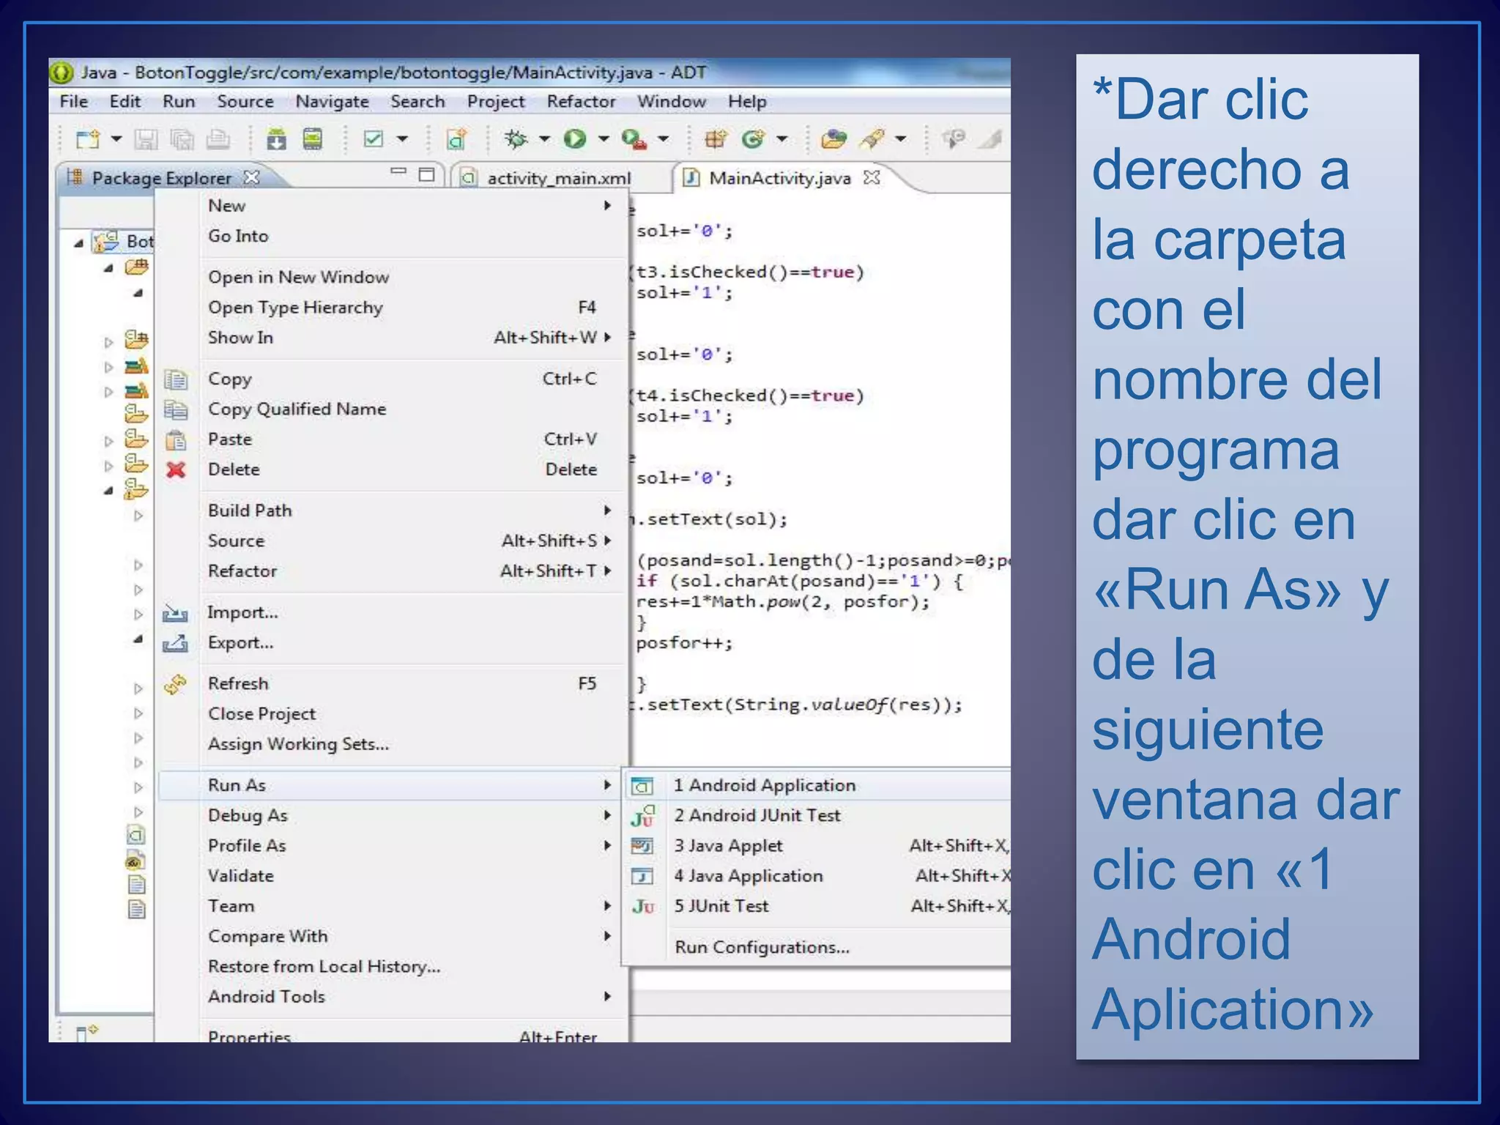Click the New Java Package icon
This screenshot has width=1500, height=1125.
coord(716,138)
